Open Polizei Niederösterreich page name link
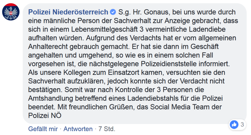251x135 pixels. coord(68,12)
